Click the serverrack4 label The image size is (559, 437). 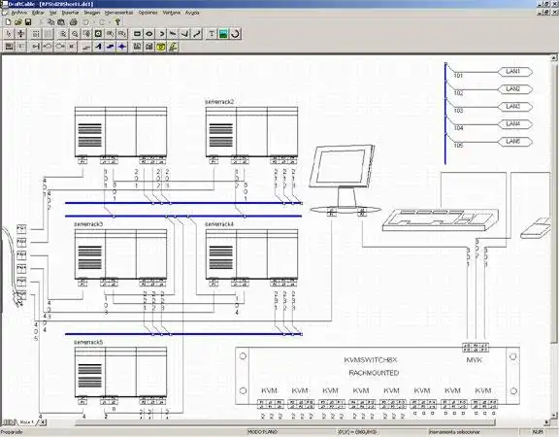(x=219, y=224)
